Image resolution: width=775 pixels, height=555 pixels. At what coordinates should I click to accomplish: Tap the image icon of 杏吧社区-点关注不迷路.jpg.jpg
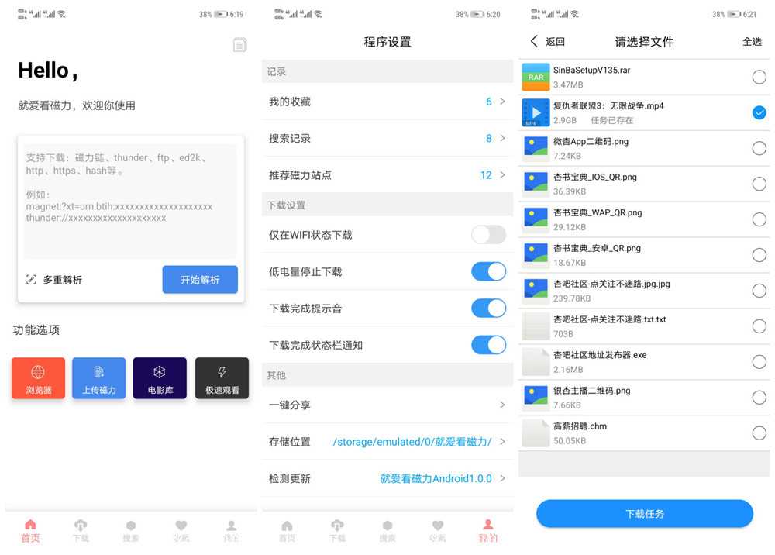pyautogui.click(x=536, y=291)
